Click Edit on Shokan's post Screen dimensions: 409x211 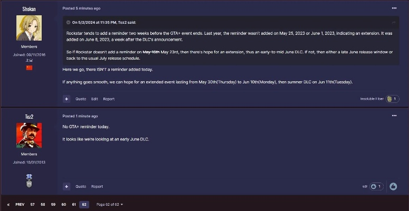tap(94, 99)
